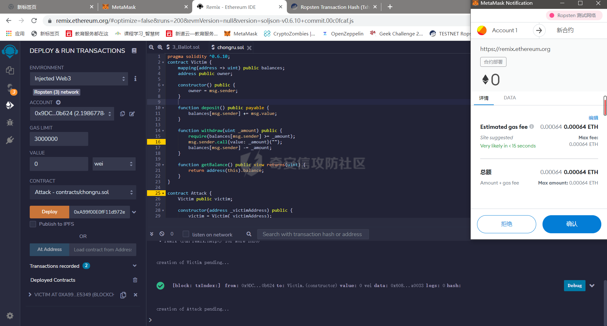Copy selected account address icon
The height and width of the screenshot is (326, 607).
(122, 114)
